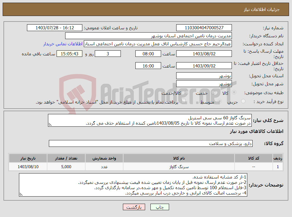The height and width of the screenshot is (217, 292).
Task: Click the resize handle of description textarea
Action: tap(50, 125)
